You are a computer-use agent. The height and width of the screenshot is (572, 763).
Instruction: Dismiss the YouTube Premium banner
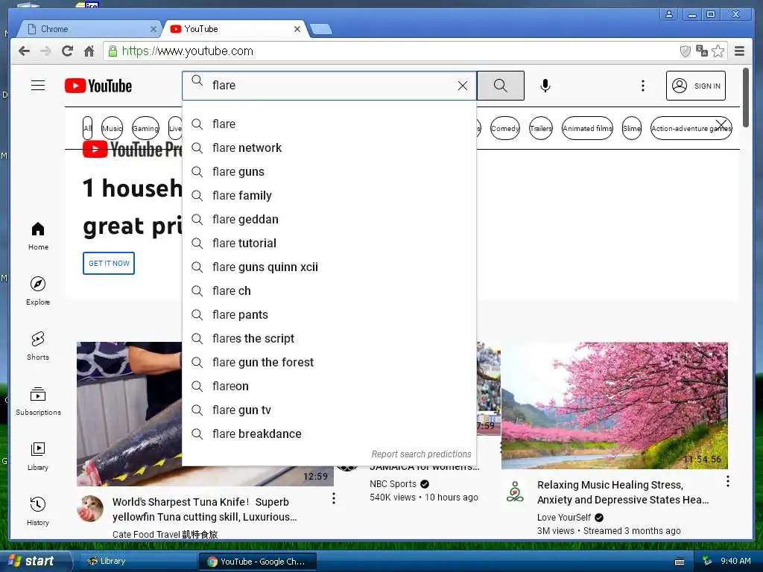pyautogui.click(x=721, y=125)
